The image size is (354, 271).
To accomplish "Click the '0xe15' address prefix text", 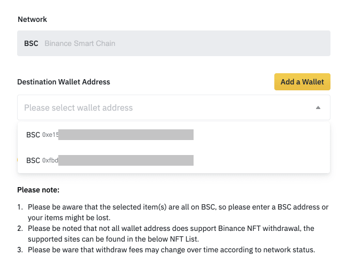I will pos(50,135).
